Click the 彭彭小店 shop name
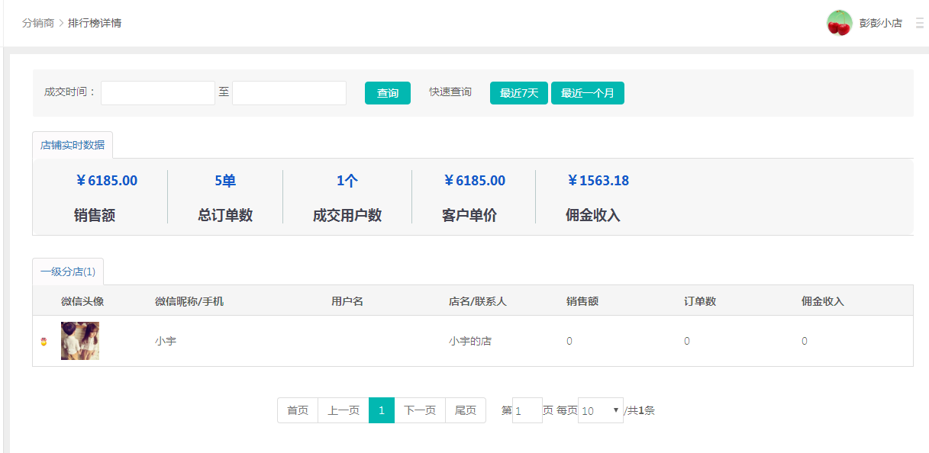This screenshot has width=929, height=453. [880, 23]
